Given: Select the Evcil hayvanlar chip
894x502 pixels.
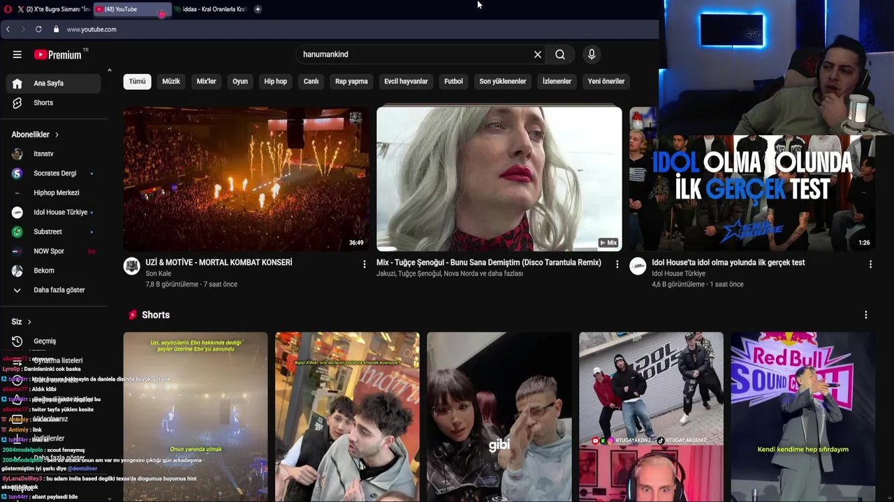Looking at the screenshot, I should click(x=406, y=82).
